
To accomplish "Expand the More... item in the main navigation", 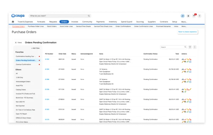I will (x=184, y=22).
